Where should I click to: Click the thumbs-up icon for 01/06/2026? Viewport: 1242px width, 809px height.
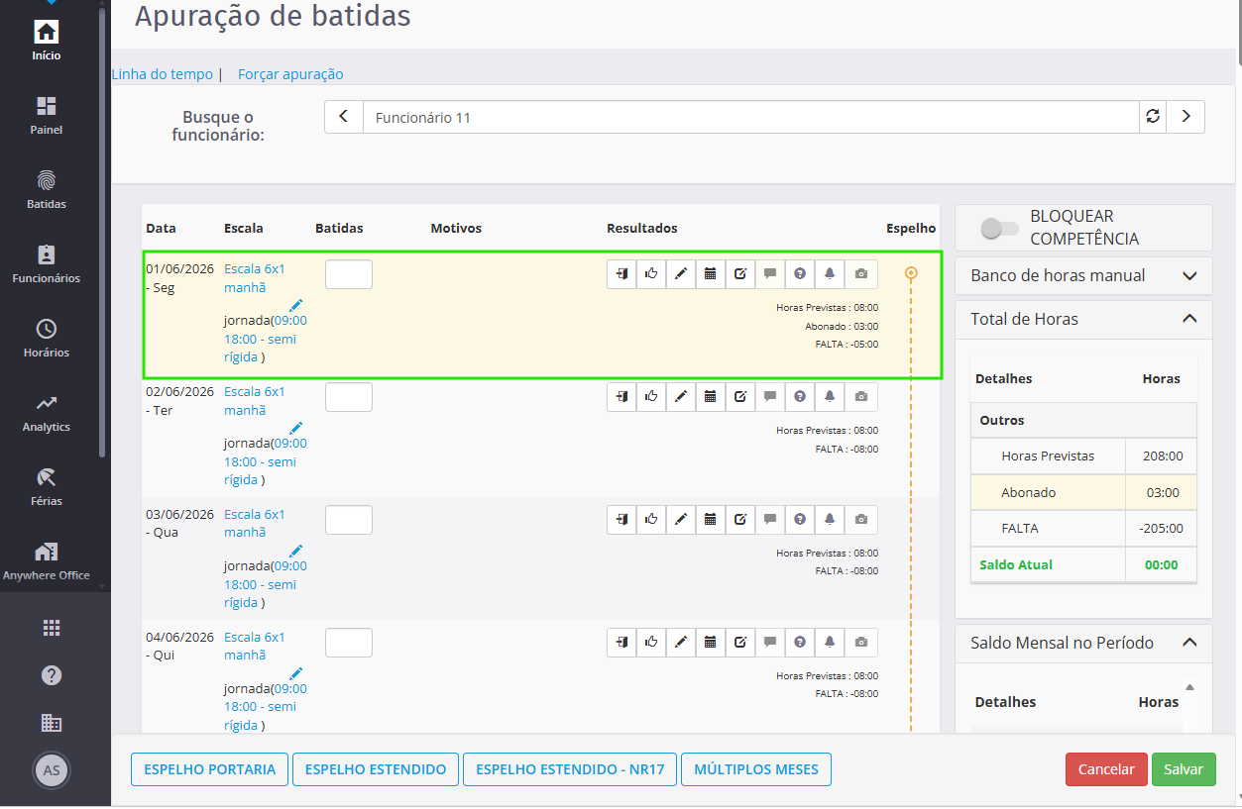[651, 274]
